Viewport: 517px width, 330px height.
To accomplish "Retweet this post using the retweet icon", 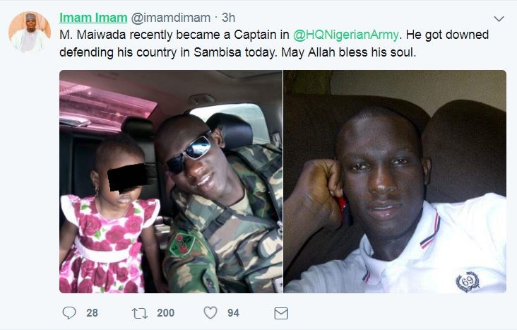I will pos(140,312).
